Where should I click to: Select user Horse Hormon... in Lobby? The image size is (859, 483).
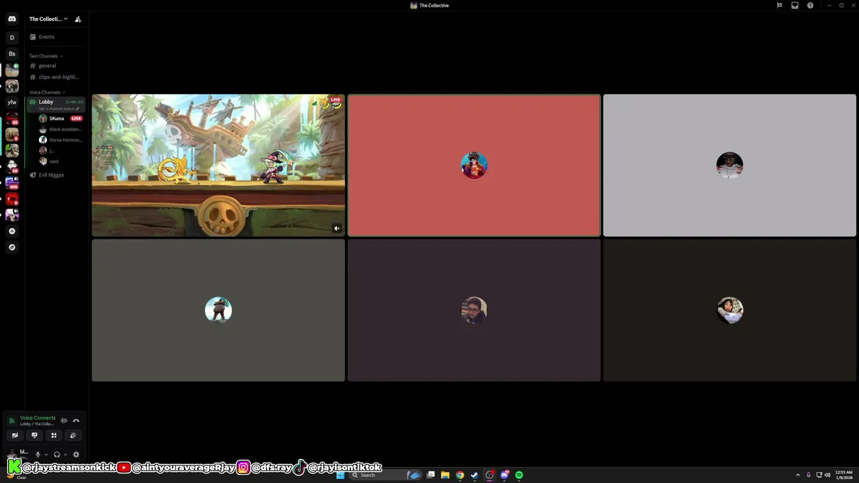[x=60, y=140]
